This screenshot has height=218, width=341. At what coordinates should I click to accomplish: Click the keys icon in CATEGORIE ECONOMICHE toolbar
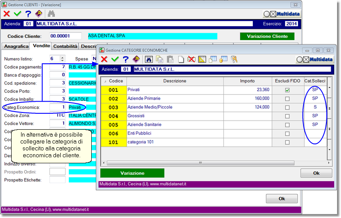click(234, 59)
